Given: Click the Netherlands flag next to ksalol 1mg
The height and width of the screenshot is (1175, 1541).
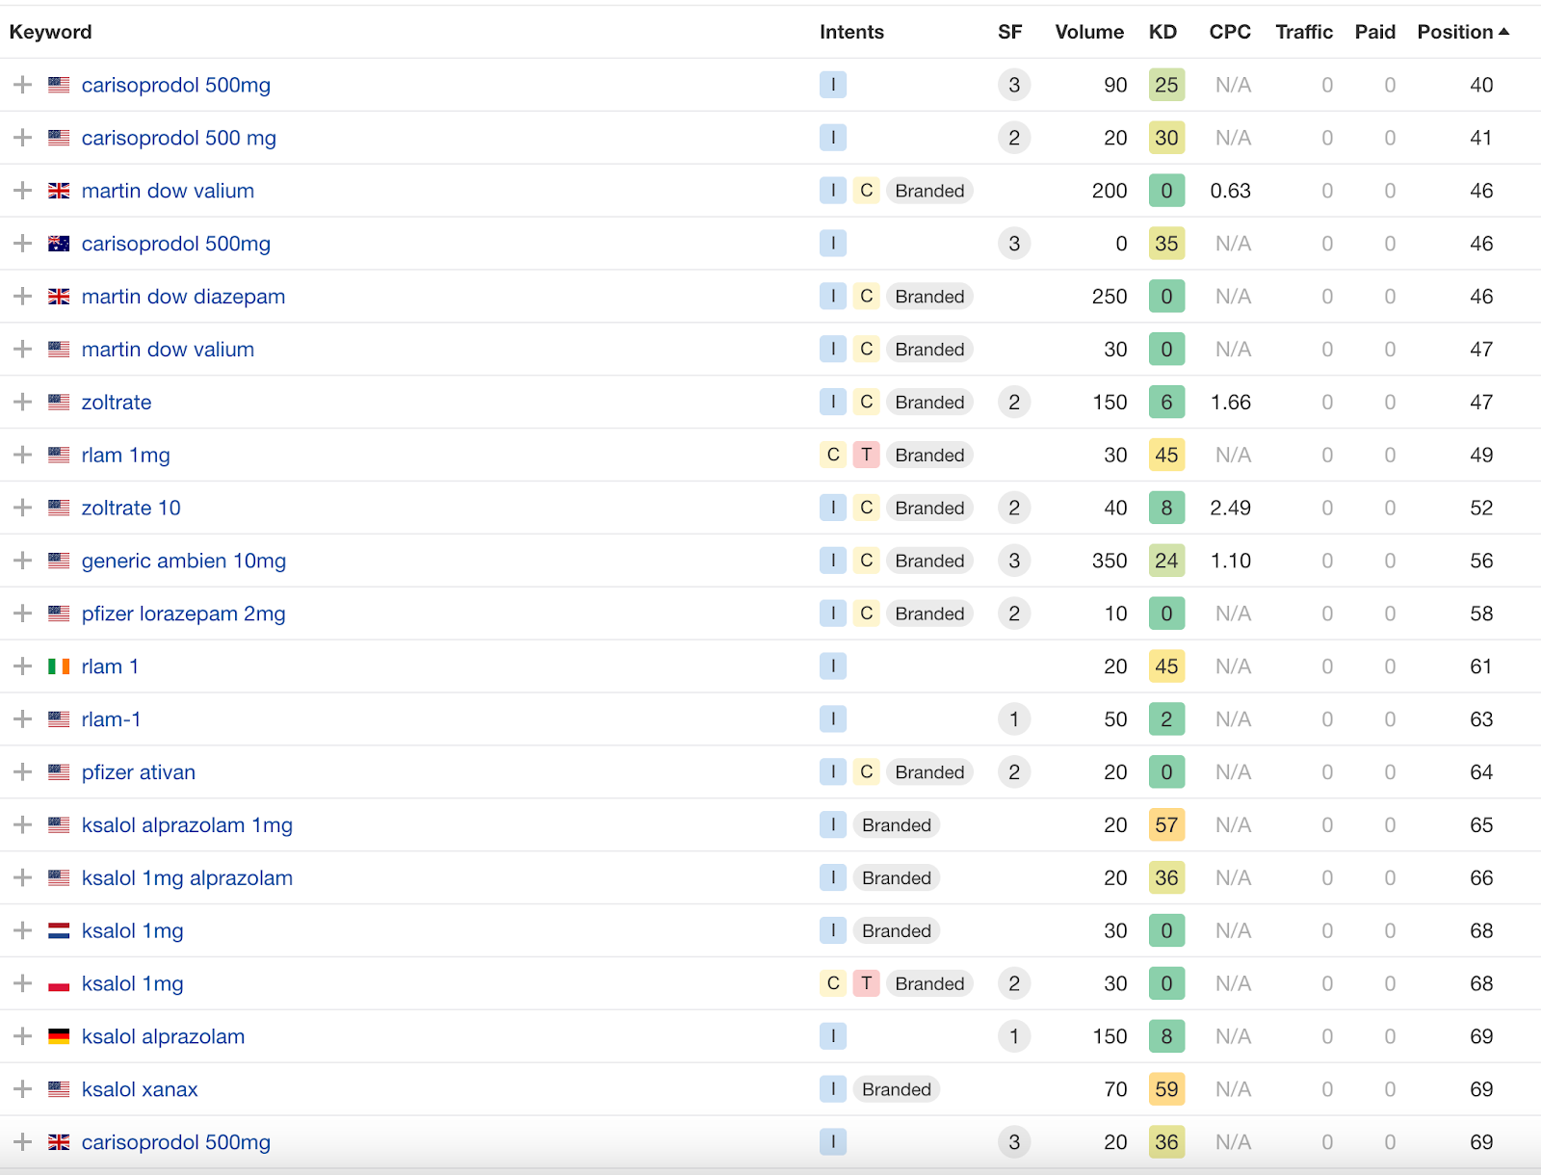Looking at the screenshot, I should 59,930.
